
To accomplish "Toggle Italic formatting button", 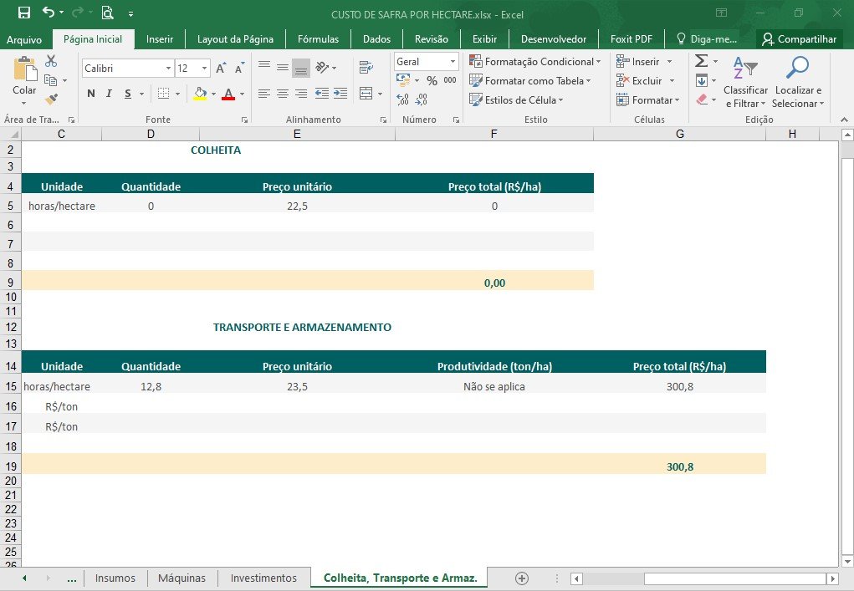I will pos(109,94).
